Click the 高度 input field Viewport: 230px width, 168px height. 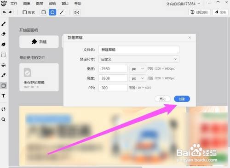(x=113, y=78)
